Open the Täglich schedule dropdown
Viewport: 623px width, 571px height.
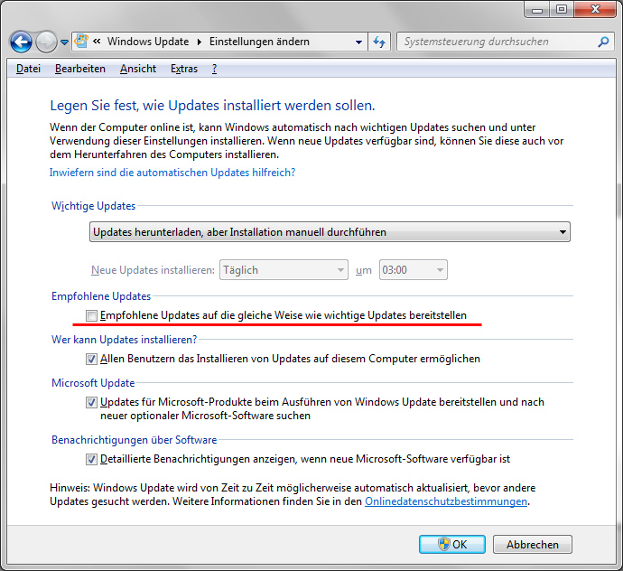(284, 270)
